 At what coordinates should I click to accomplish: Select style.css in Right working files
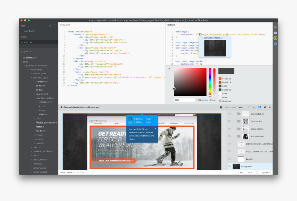[x=28, y=42]
